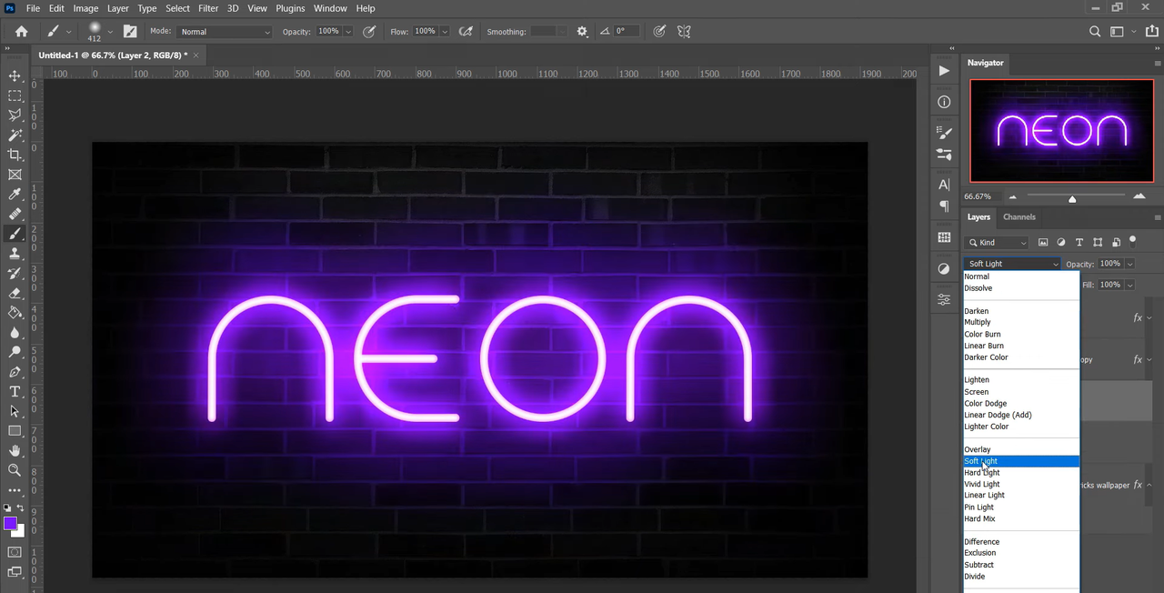Toggle pixel layer filter in Layers panel
Viewport: 1164px width, 593px height.
pyautogui.click(x=1043, y=242)
